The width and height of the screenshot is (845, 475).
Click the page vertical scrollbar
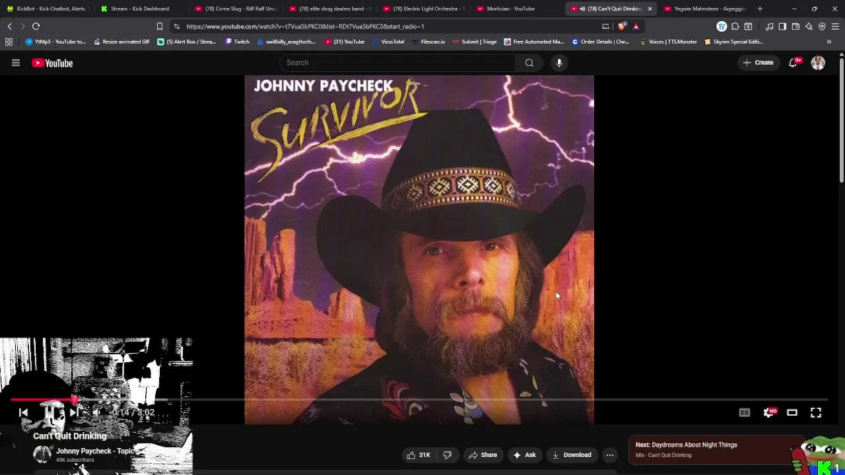[841, 121]
